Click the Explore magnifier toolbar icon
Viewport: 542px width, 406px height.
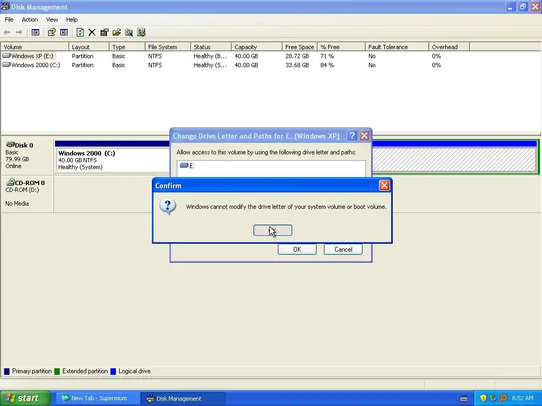[x=129, y=32]
